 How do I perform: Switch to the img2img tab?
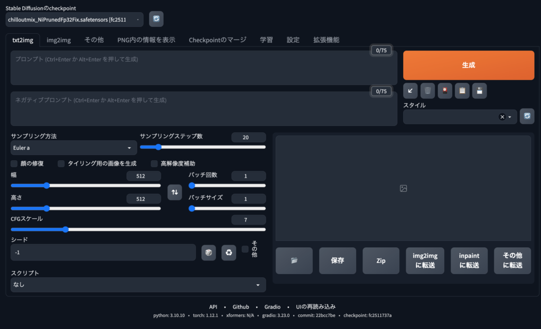[58, 40]
